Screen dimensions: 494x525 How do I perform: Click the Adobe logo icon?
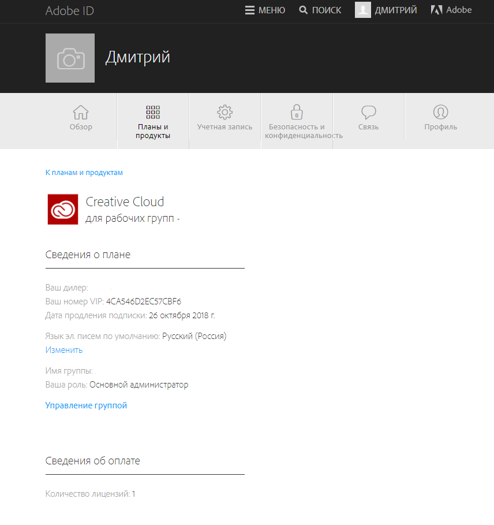[x=436, y=10]
